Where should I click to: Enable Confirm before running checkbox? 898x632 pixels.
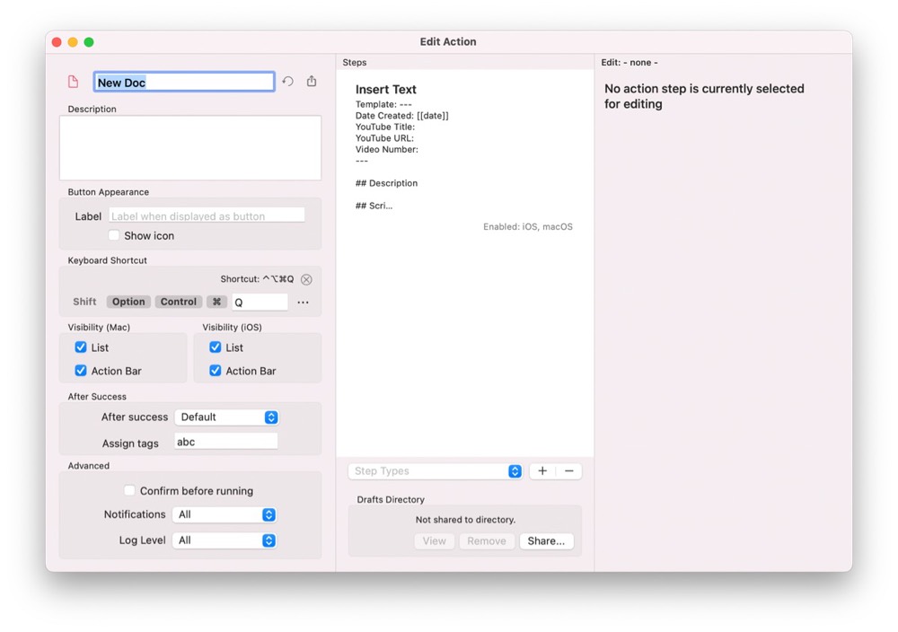pos(129,490)
